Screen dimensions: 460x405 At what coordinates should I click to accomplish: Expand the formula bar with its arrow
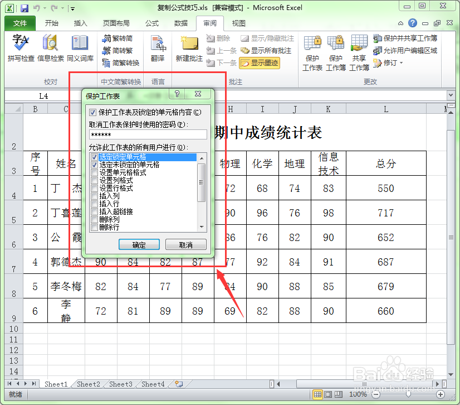tap(451, 95)
